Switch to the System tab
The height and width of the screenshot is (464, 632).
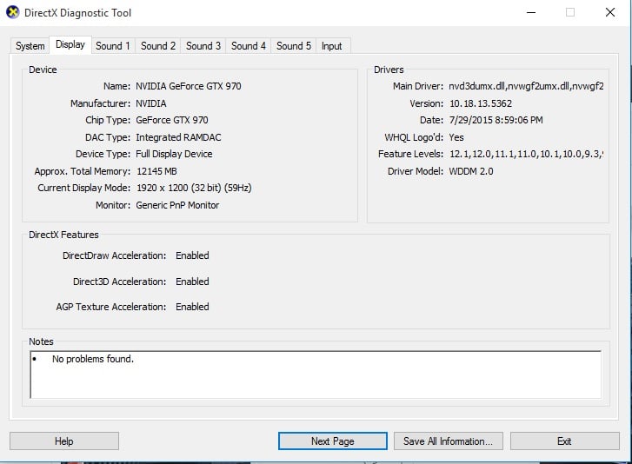tap(30, 46)
